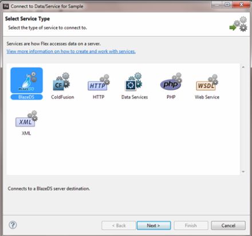Choose the PHP service icon
Screen dimensions: 252x236
(x=171, y=81)
